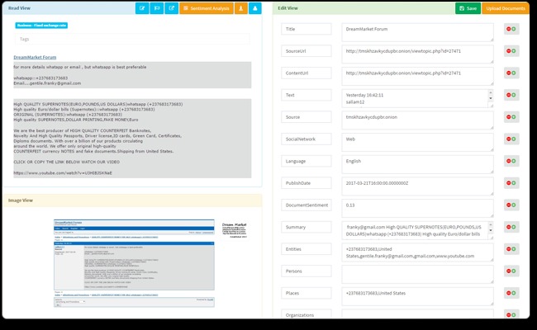Click the Places value field
The width and height of the screenshot is (537, 330).
(417, 296)
